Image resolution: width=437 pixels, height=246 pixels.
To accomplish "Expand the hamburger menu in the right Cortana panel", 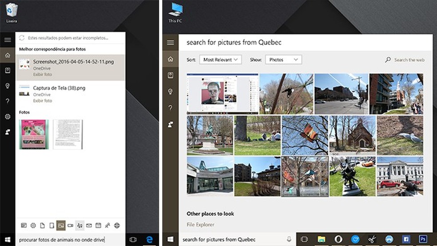I will (170, 43).
